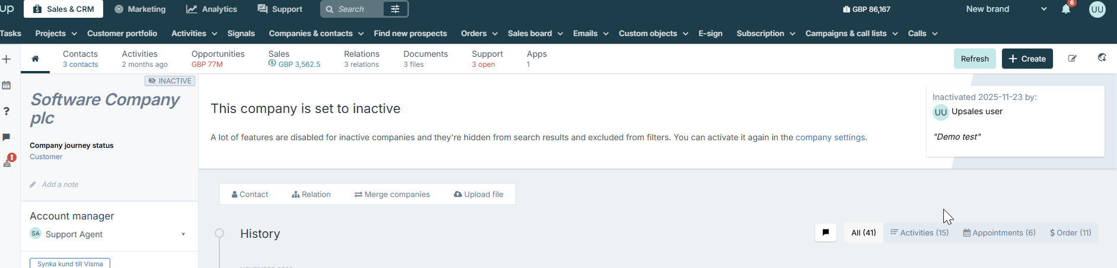The width and height of the screenshot is (1117, 268).
Task: Click the icon right of the edit pencil
Action: pos(1102,58)
